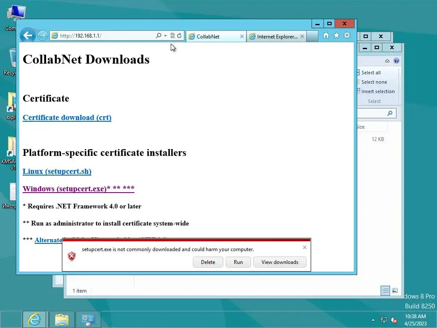Viewport: 437px width, 328px height.
Task: Open File Explorer from taskbar
Action: 61,319
